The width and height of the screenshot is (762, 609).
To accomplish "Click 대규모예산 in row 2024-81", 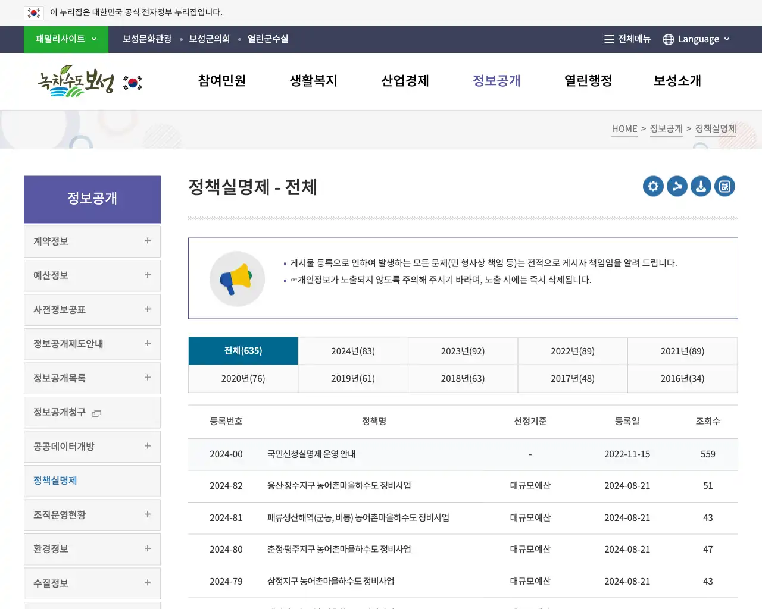I will pos(530,518).
